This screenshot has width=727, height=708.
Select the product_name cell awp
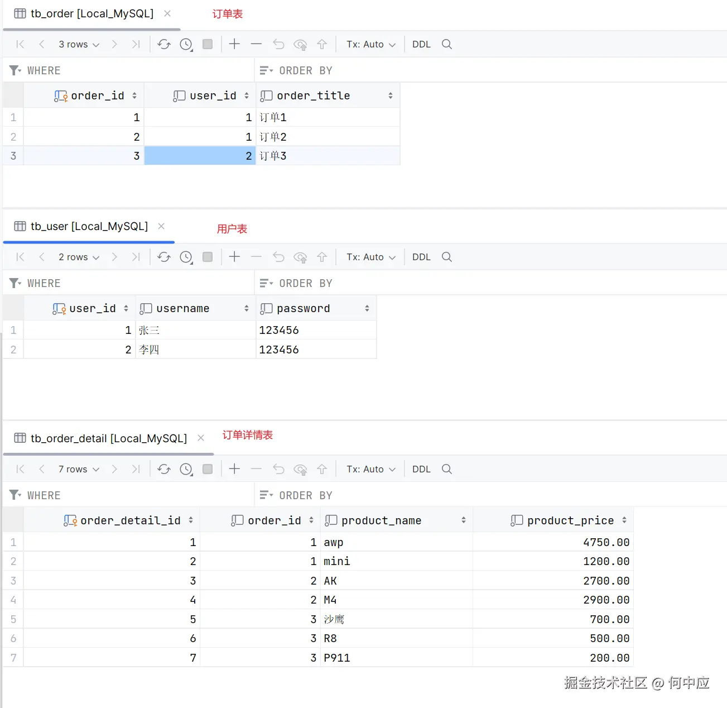[x=397, y=542]
